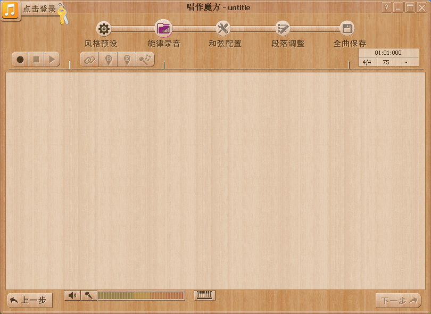
Task: Toggle the speaker volume icon
Action: (x=72, y=295)
